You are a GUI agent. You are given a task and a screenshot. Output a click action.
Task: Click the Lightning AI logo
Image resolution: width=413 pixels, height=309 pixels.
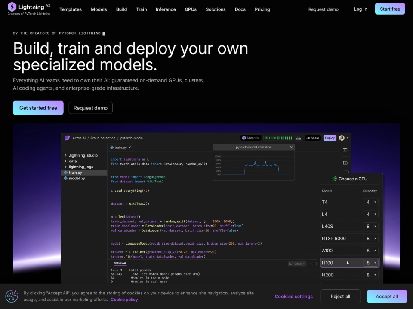29,9
